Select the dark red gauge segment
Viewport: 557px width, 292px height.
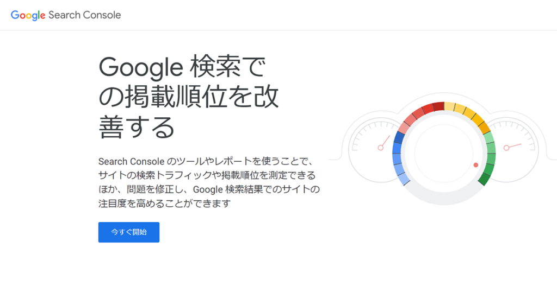438,106
